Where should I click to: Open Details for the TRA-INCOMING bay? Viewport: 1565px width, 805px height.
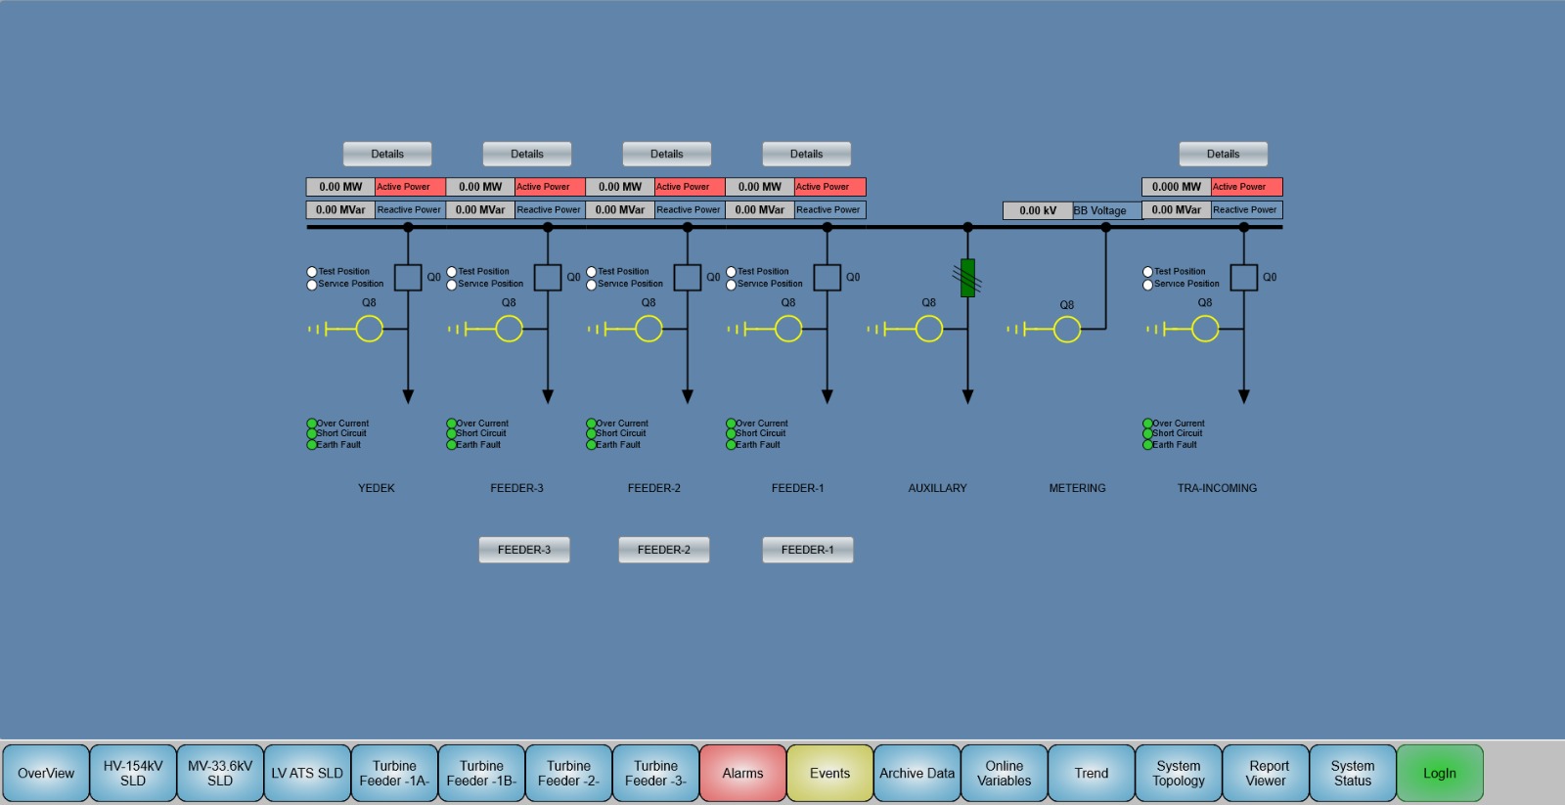(1223, 154)
